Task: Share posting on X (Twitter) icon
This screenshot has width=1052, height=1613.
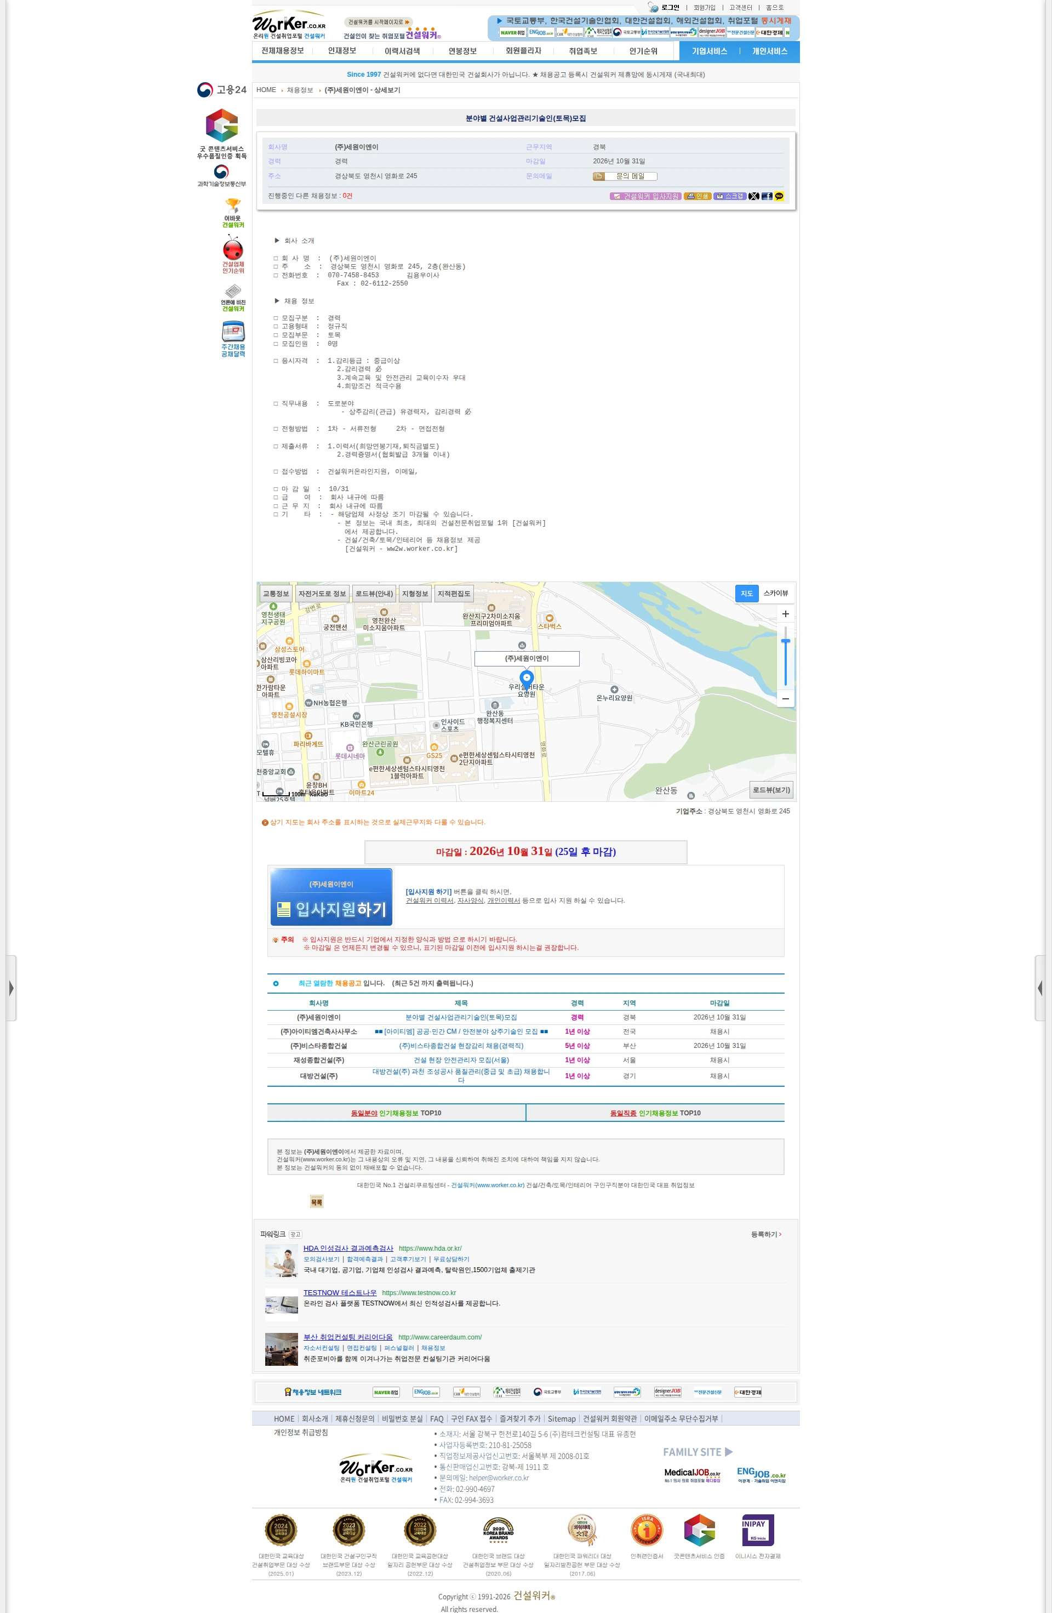Action: (x=753, y=197)
